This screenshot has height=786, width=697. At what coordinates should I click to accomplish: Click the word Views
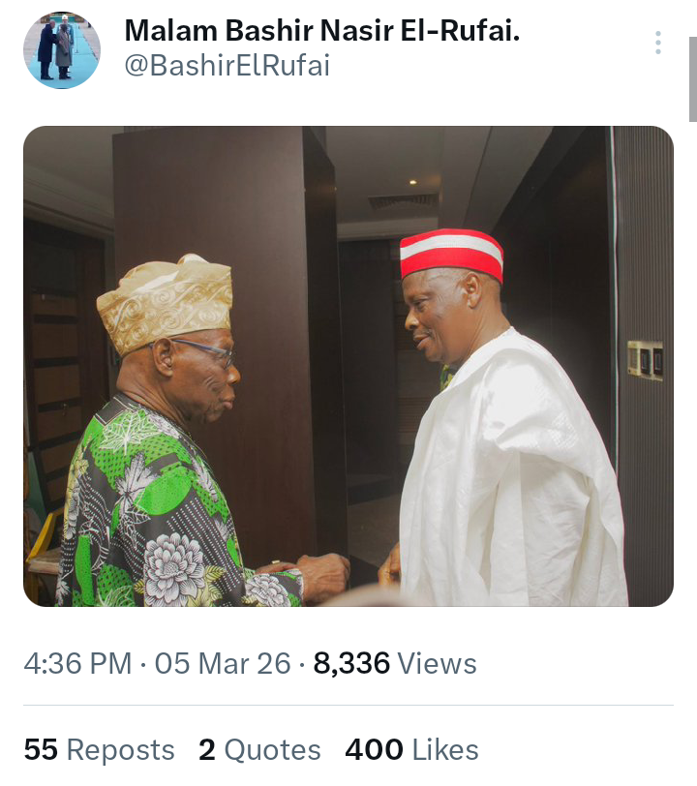tap(438, 664)
